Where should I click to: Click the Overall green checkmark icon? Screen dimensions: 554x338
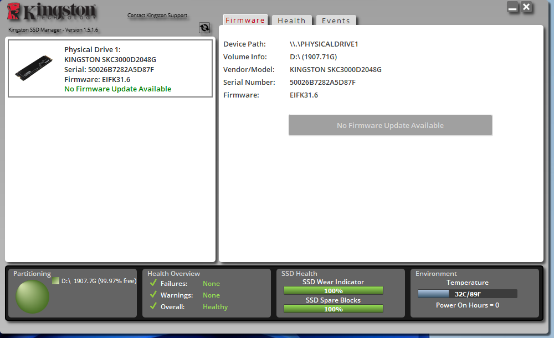point(153,306)
